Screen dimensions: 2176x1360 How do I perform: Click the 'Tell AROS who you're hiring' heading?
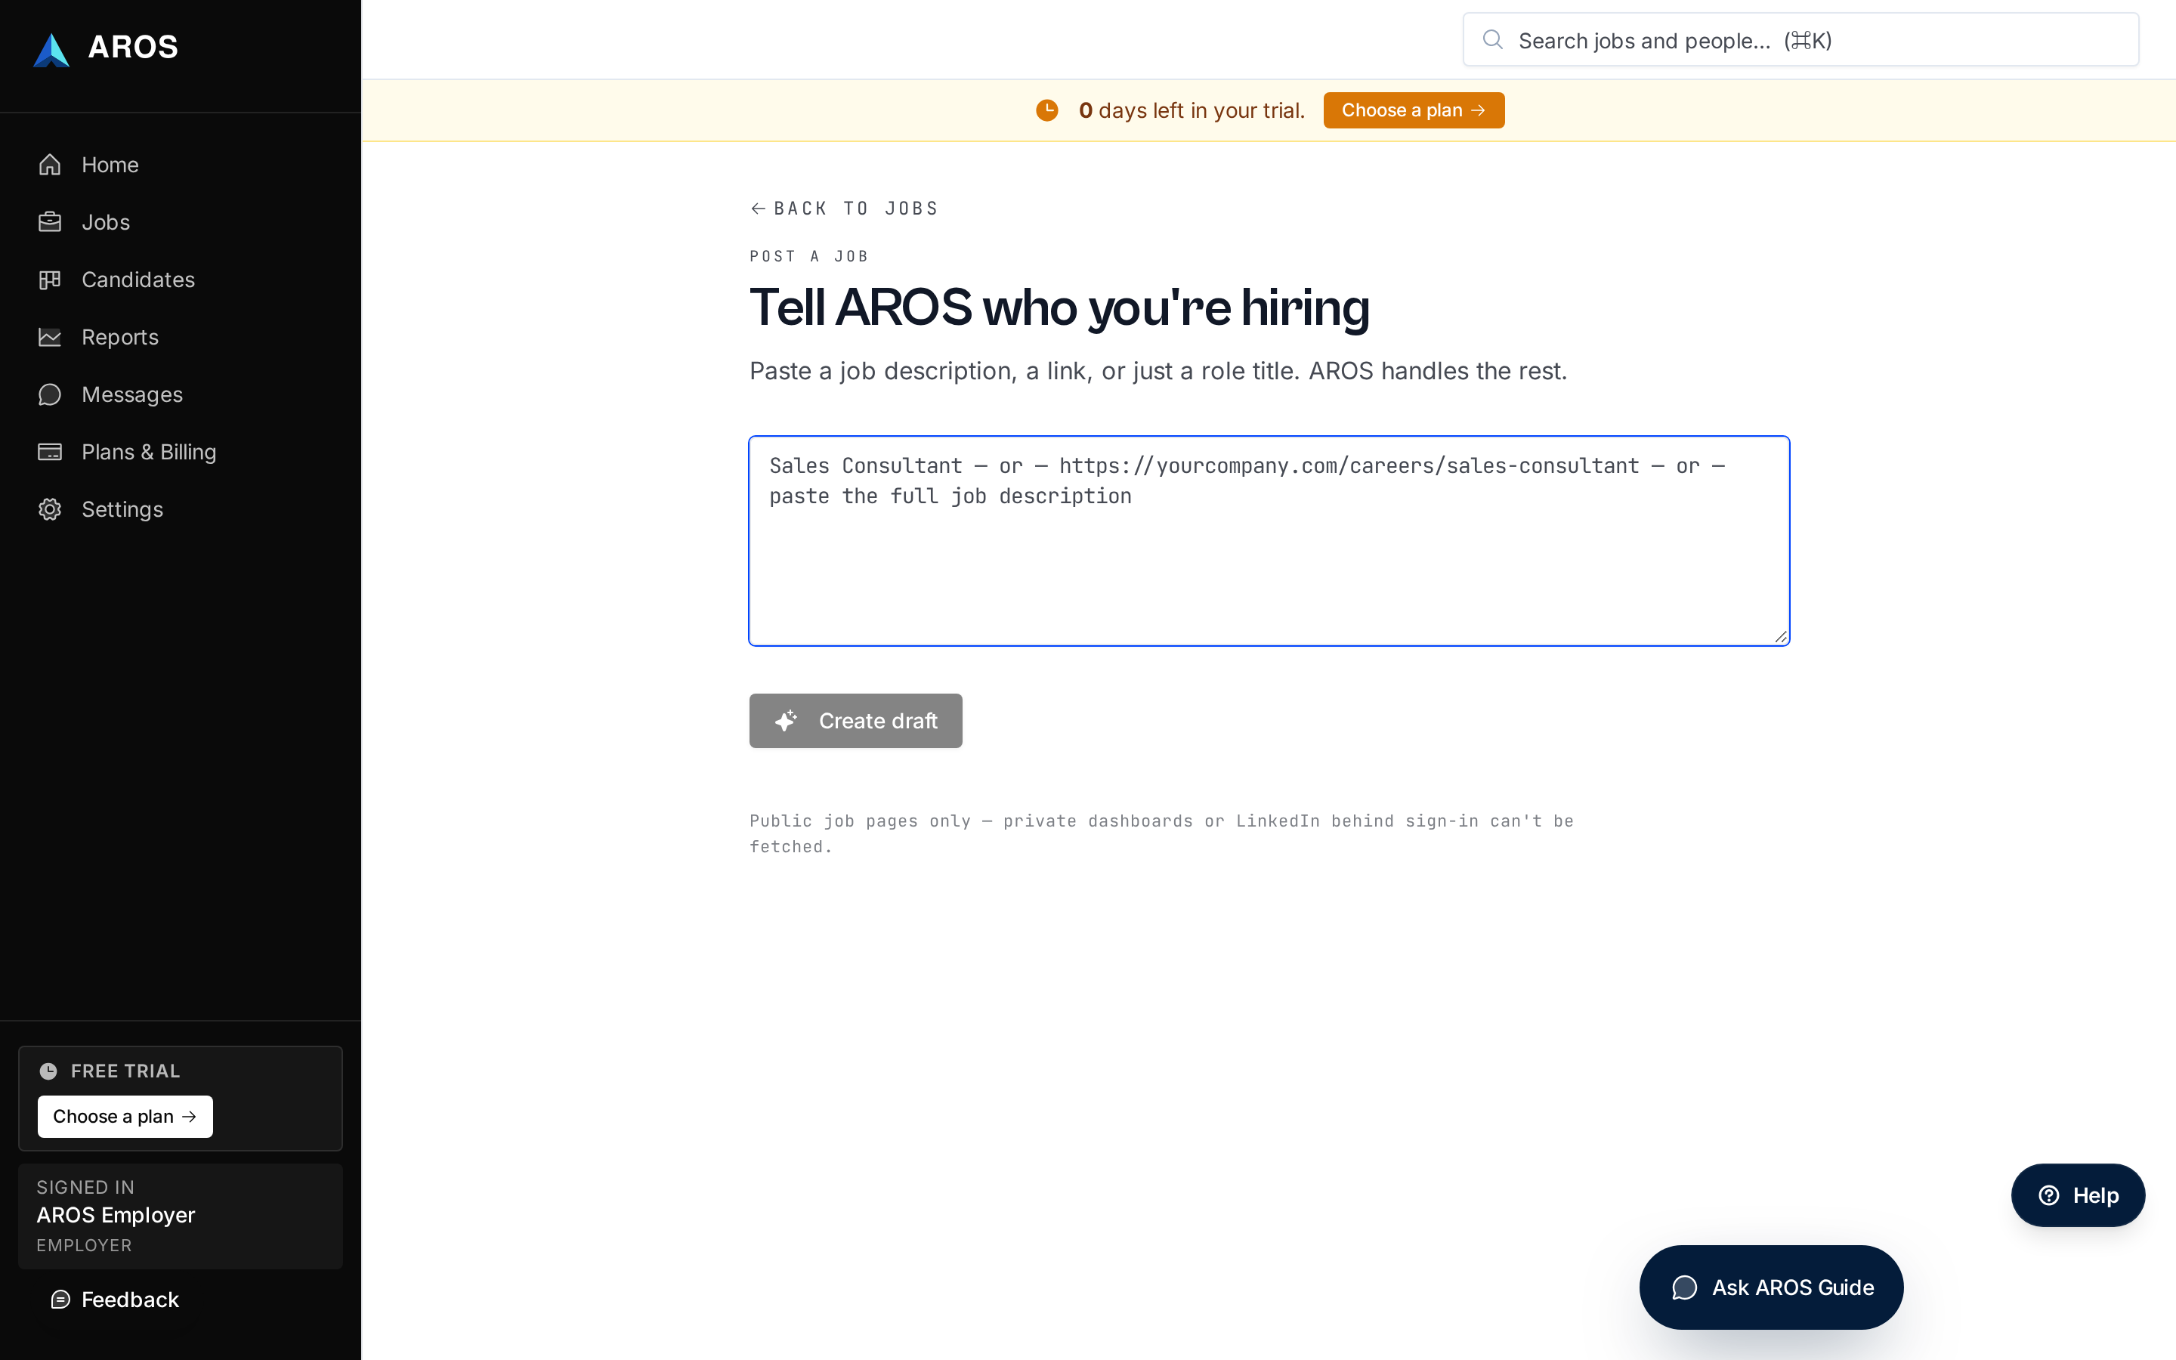tap(1059, 308)
